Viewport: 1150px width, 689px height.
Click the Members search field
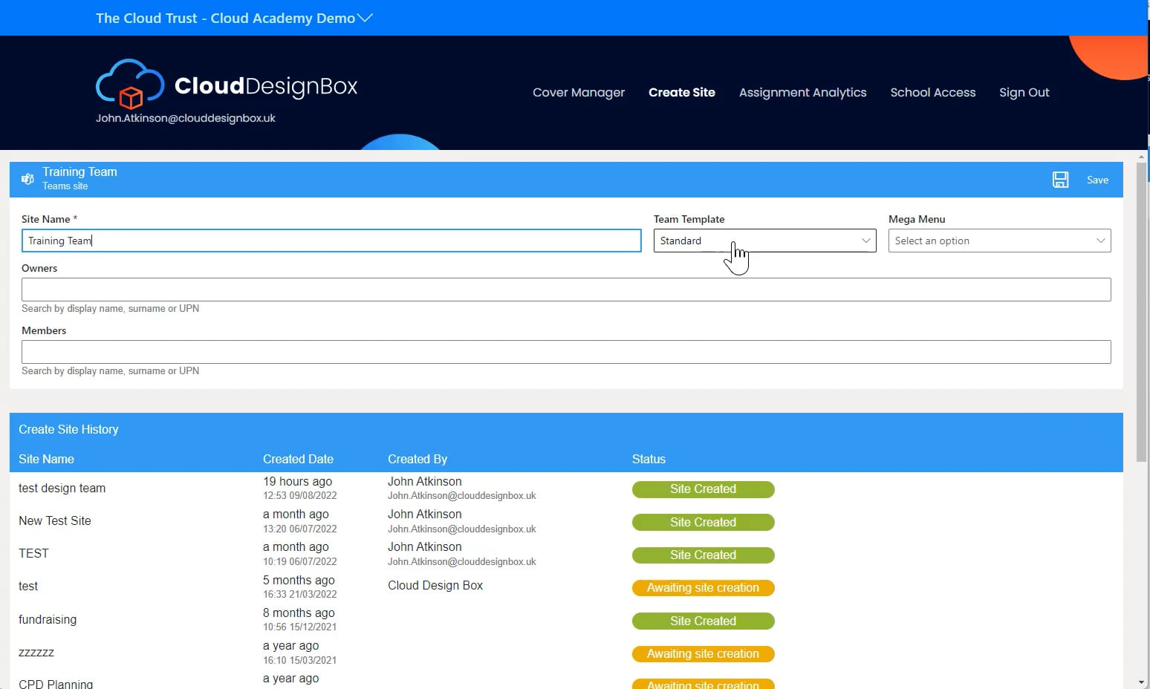pos(566,352)
